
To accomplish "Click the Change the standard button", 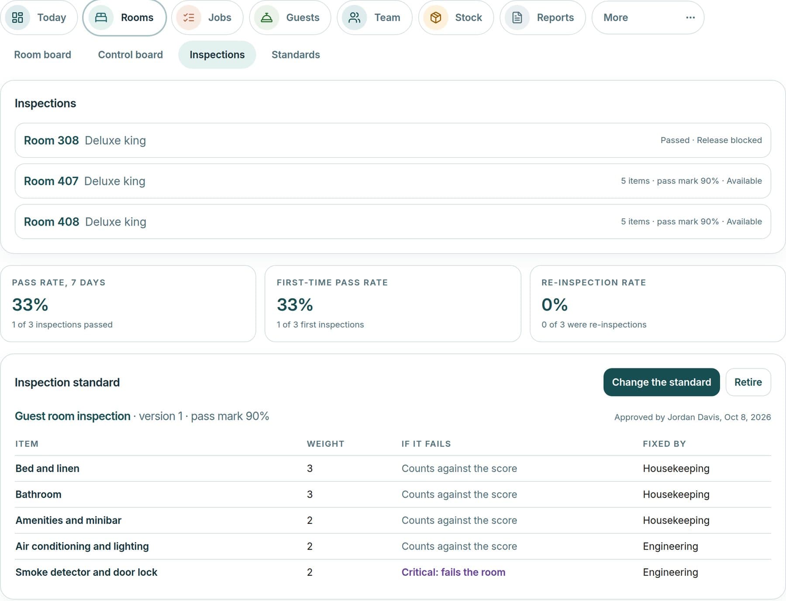I will coord(662,382).
